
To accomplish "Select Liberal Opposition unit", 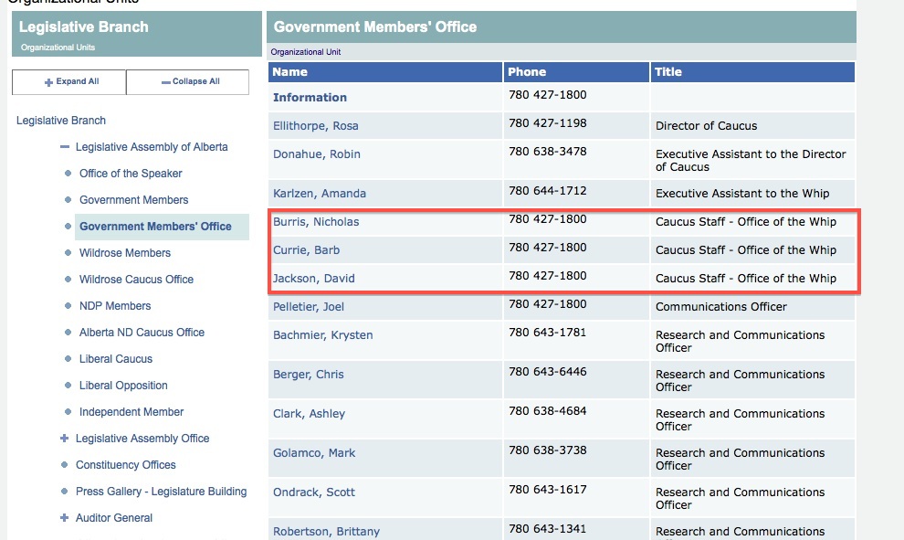I will [123, 386].
